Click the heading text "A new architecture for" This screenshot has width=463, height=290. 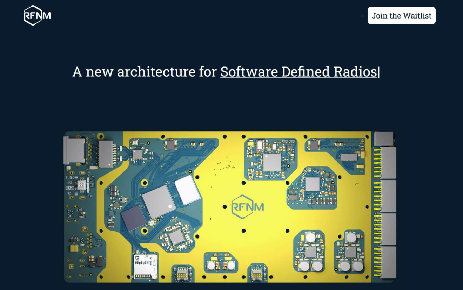[144, 72]
